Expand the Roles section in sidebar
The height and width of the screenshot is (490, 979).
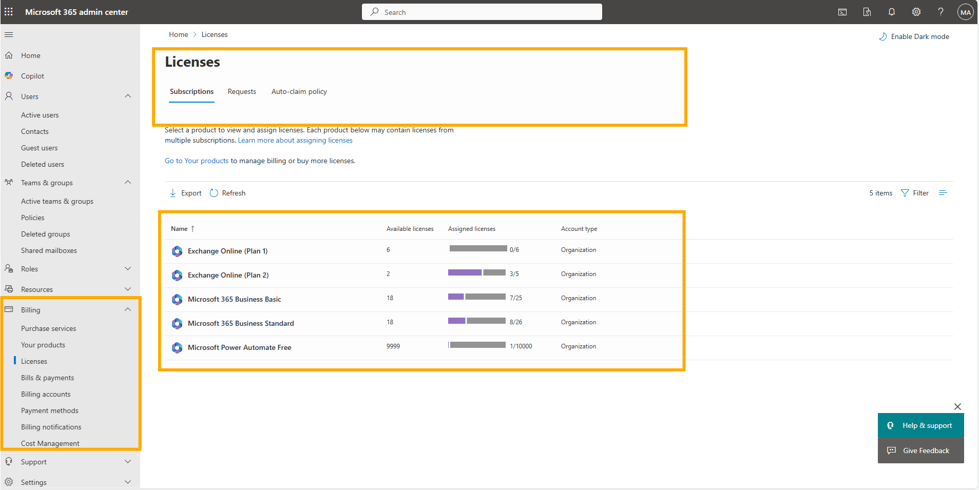(127, 268)
